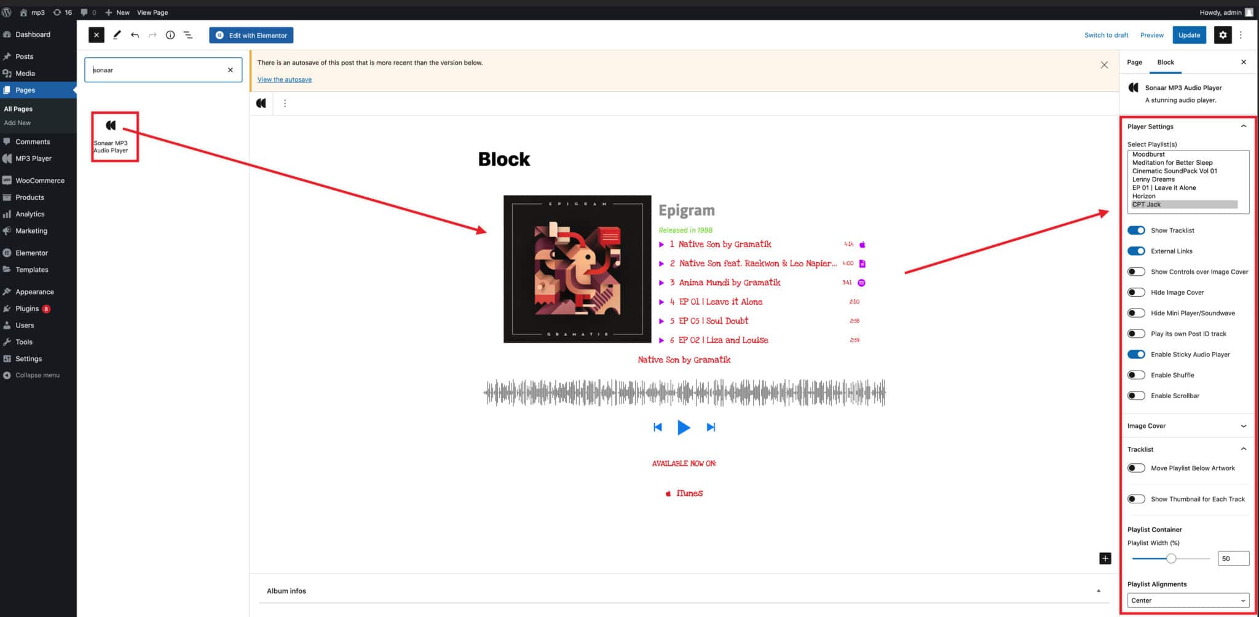Image resolution: width=1259 pixels, height=617 pixels.
Task: Expand the Image Cover panel
Action: pos(1187,426)
